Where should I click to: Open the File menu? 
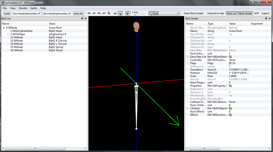pyautogui.click(x=5, y=8)
